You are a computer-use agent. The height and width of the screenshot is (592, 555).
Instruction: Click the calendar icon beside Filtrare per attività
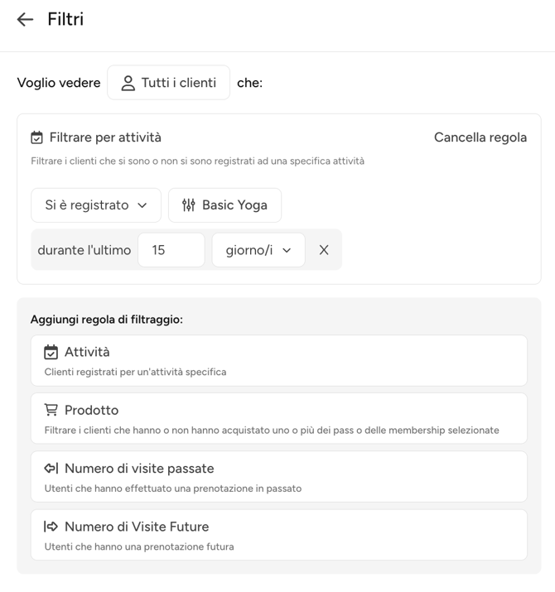pos(36,137)
